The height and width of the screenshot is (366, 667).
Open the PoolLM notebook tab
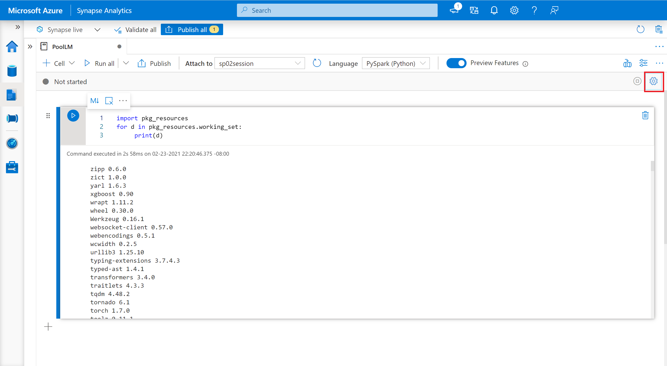point(63,46)
